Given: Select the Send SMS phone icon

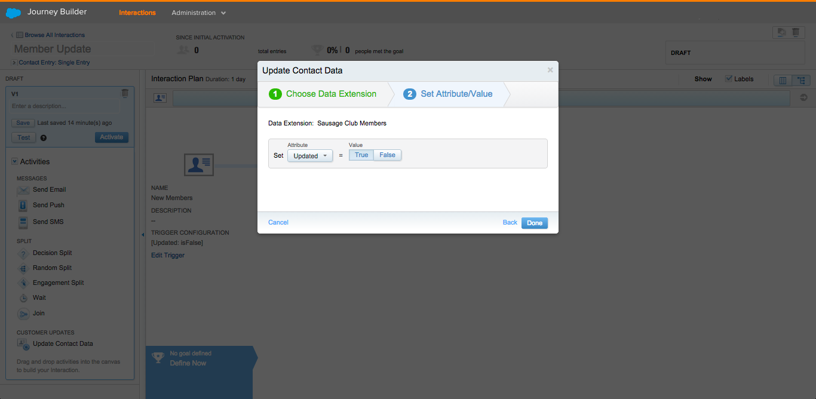Looking at the screenshot, I should click(23, 222).
